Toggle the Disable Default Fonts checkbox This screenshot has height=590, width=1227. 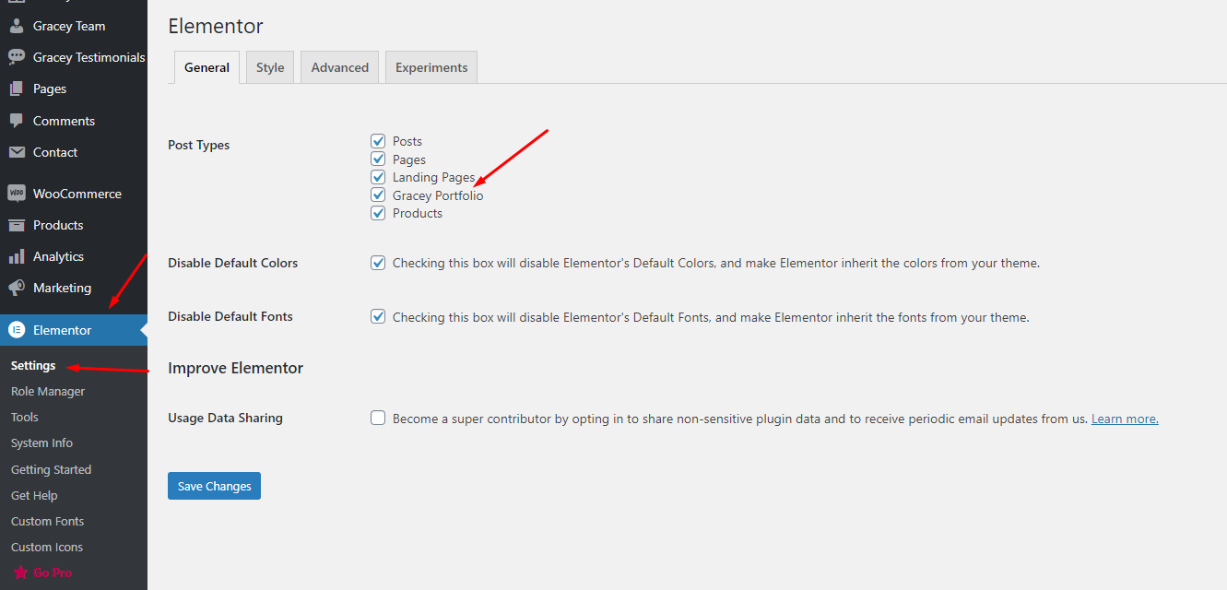pyautogui.click(x=378, y=316)
